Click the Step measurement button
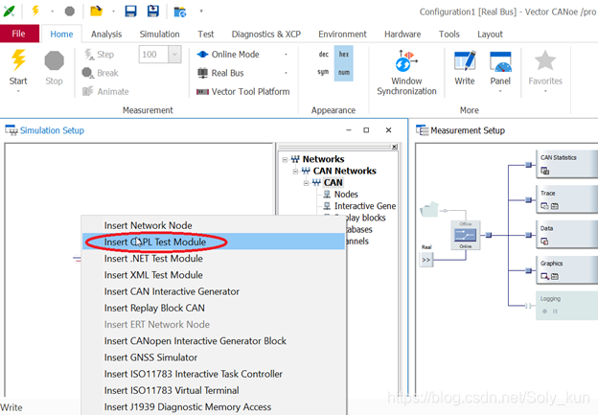Image resolution: width=598 pixels, height=415 pixels. pos(99,55)
